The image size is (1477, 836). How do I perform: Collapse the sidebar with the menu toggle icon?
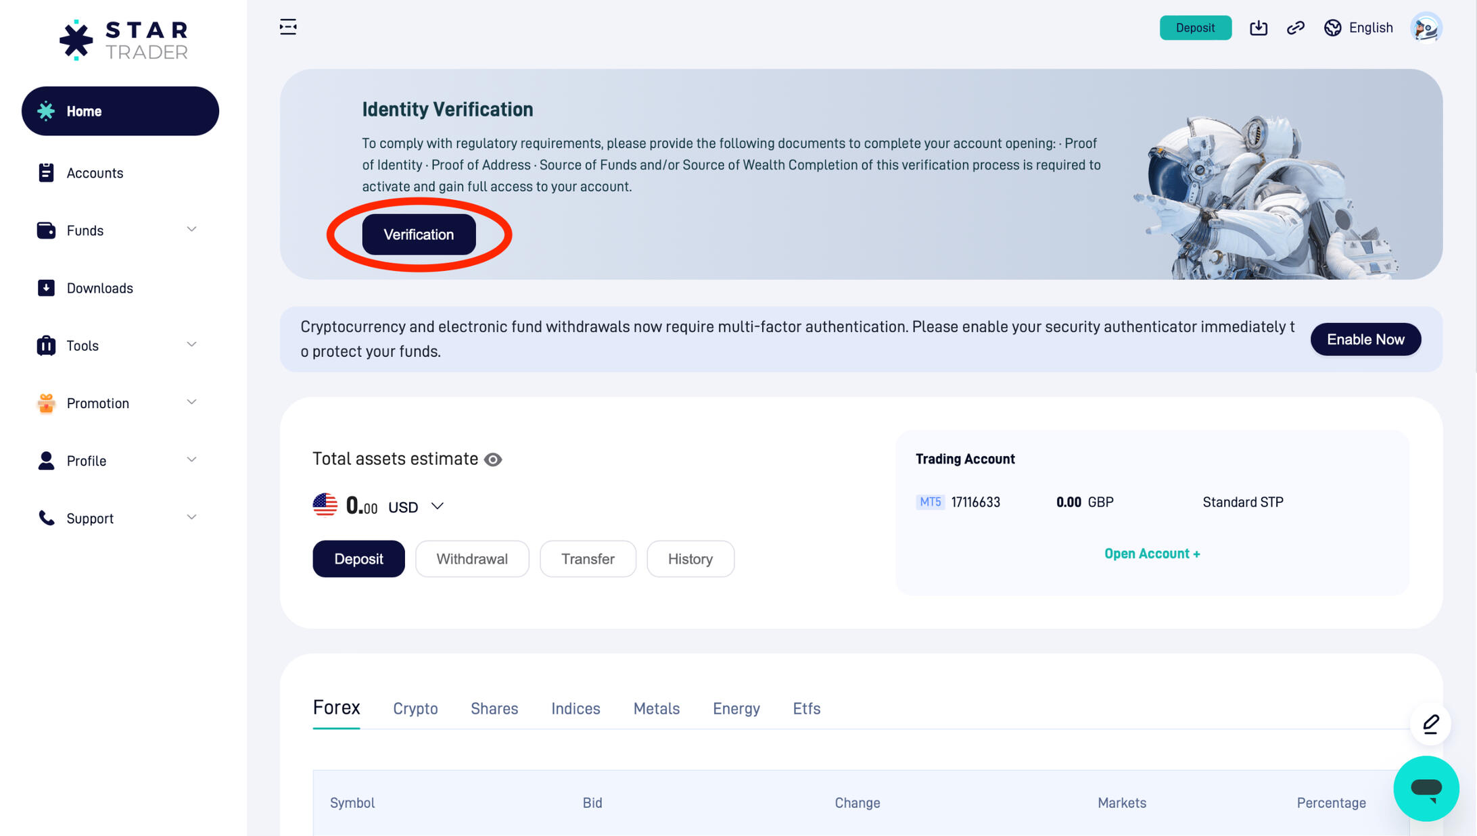pyautogui.click(x=288, y=27)
